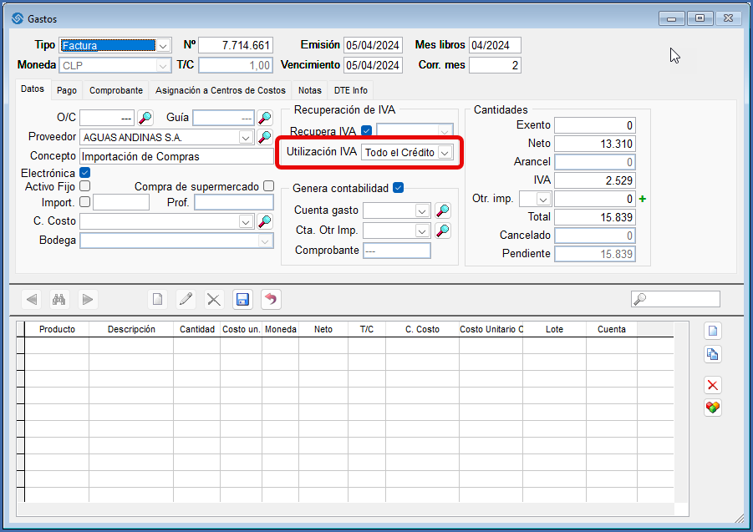This screenshot has height=532, width=753.
Task: Click the T/C exchange rate field
Action: click(x=236, y=65)
